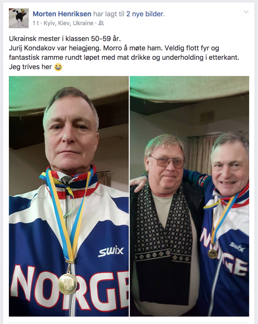
Task: Click the text "Ukrainsk mester i klassen 50-59 år"
Action: pos(64,39)
